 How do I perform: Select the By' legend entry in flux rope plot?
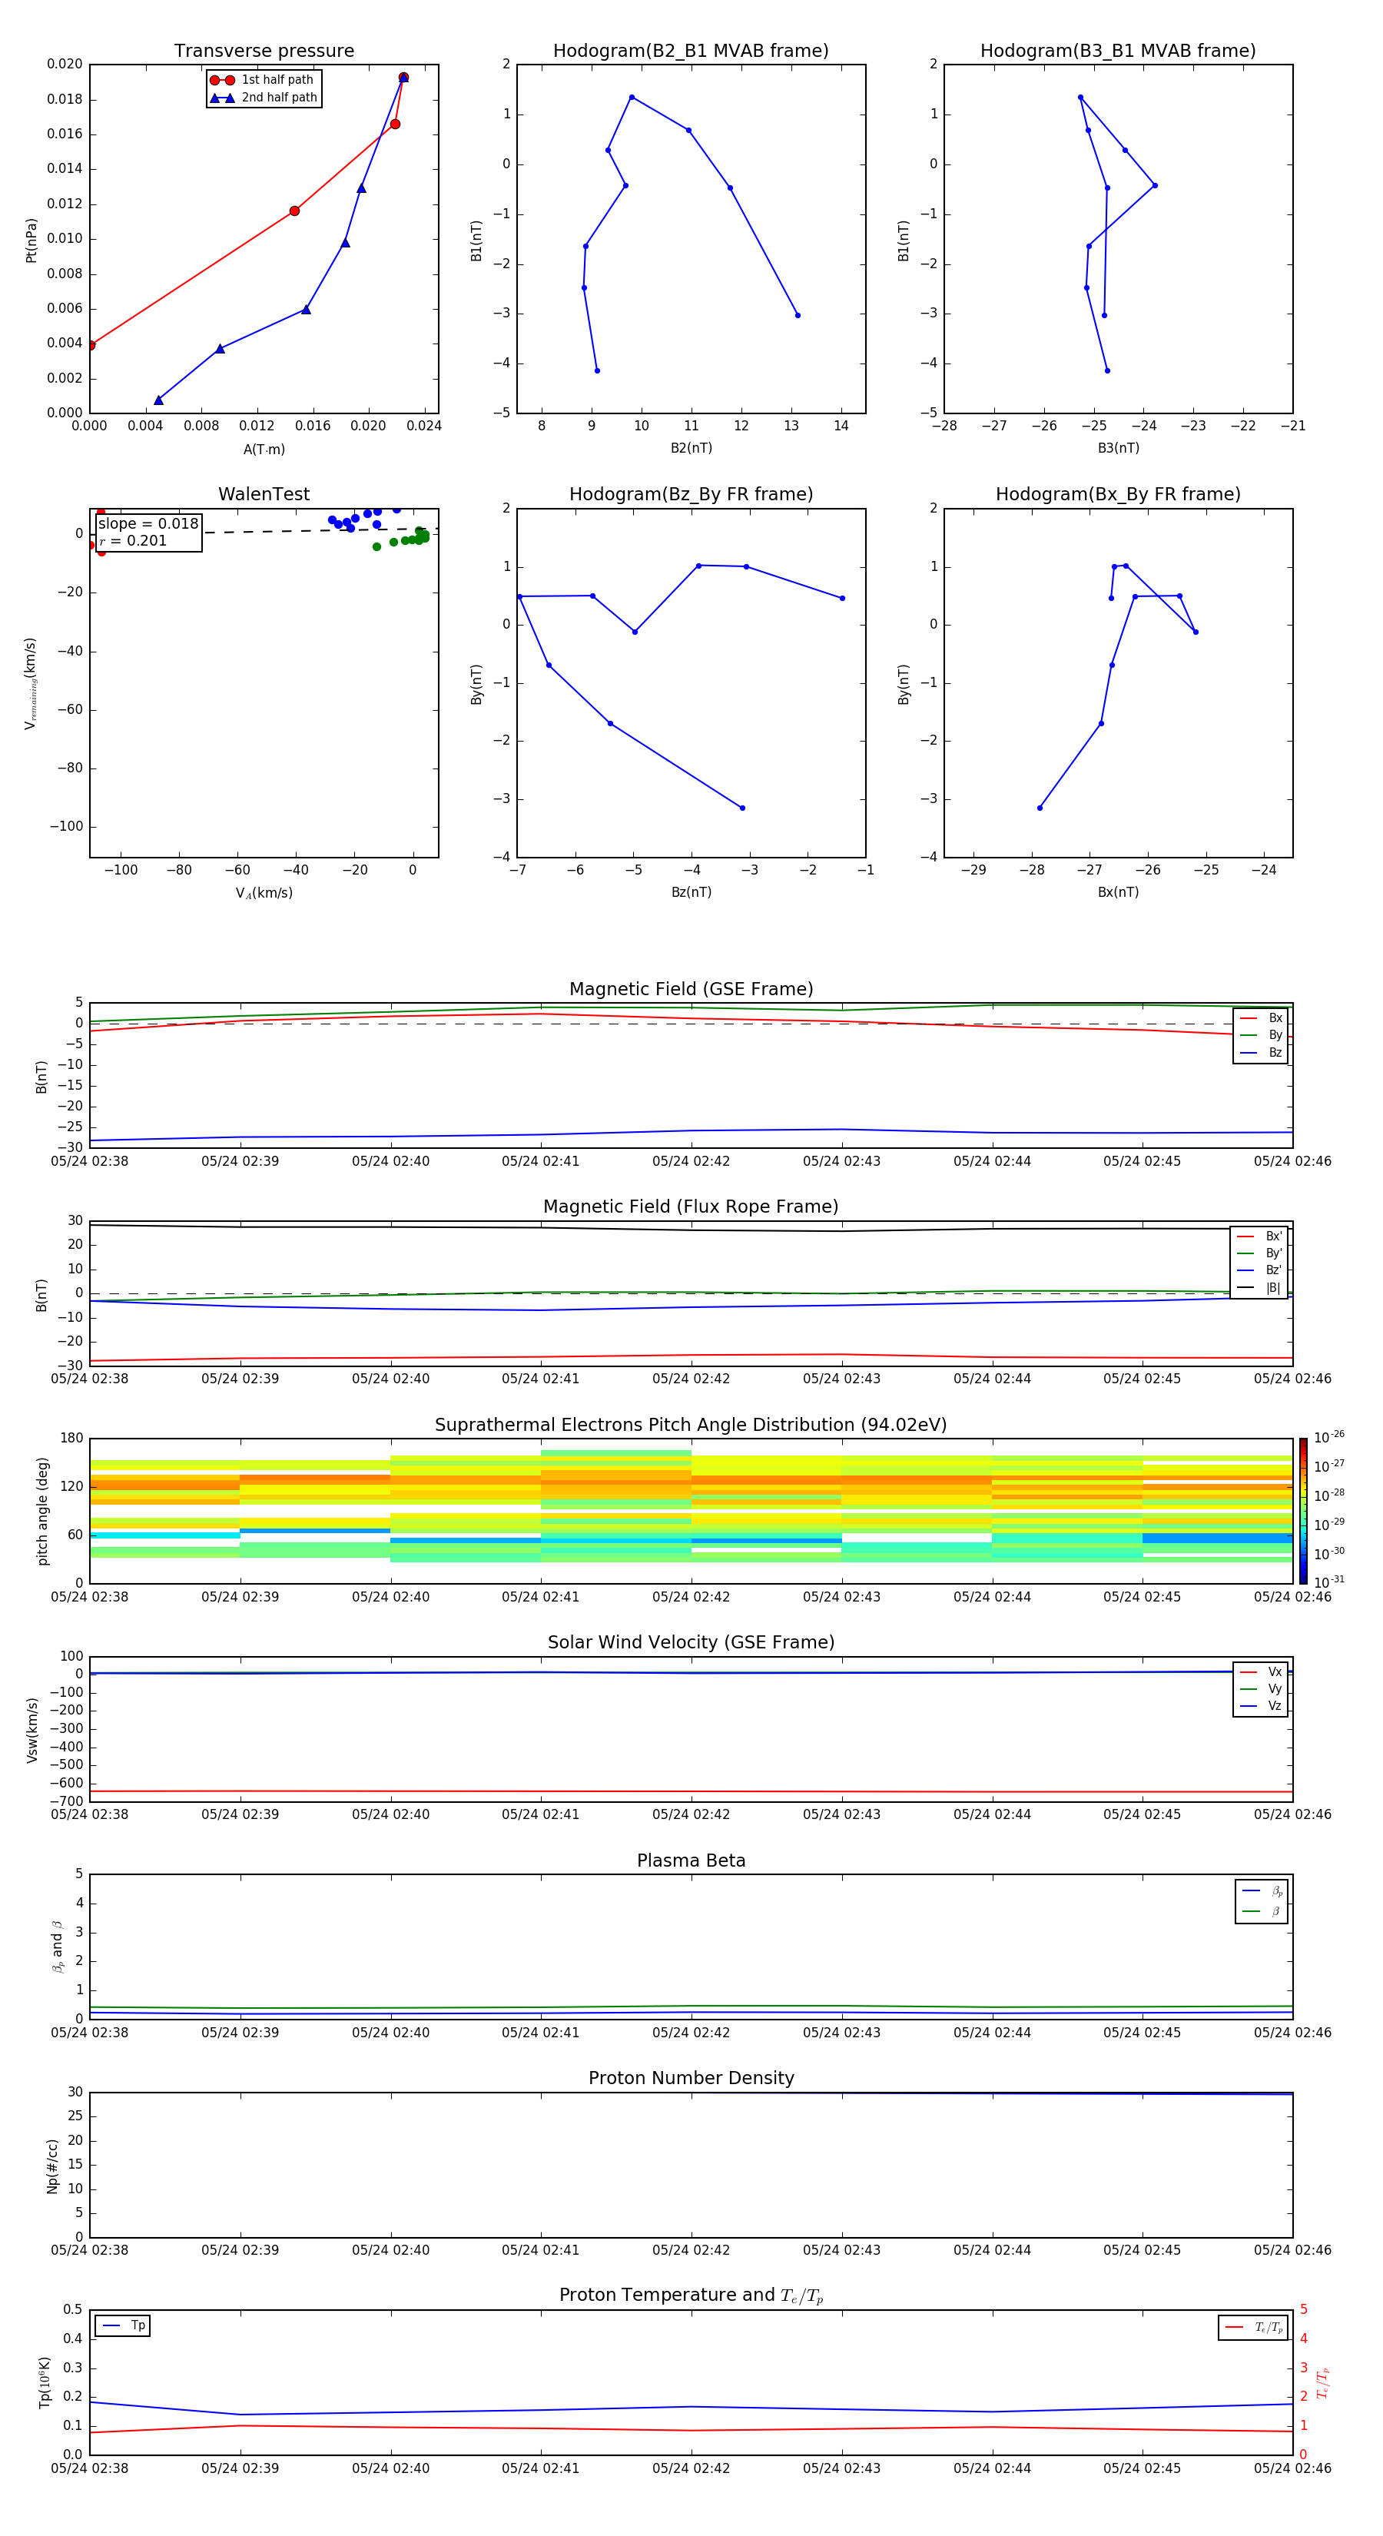pyautogui.click(x=1259, y=1253)
